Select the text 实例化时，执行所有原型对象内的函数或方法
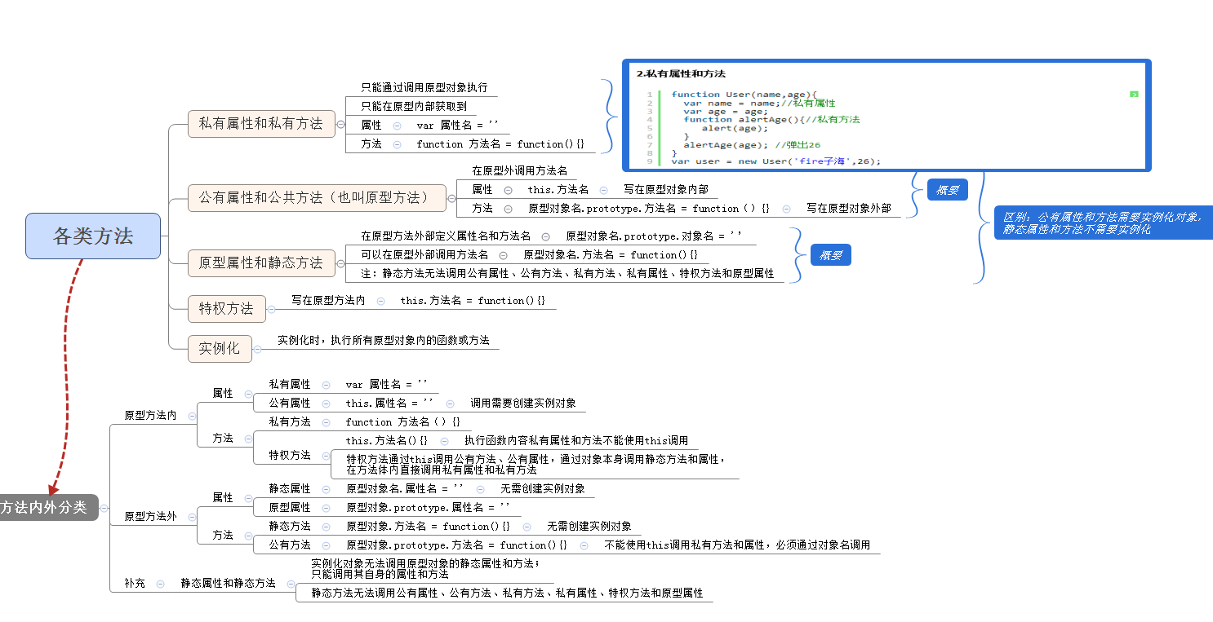This screenshot has width=1213, height=622. point(384,340)
